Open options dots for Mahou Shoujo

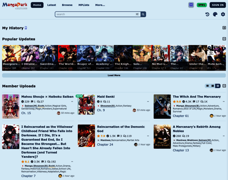72,101
